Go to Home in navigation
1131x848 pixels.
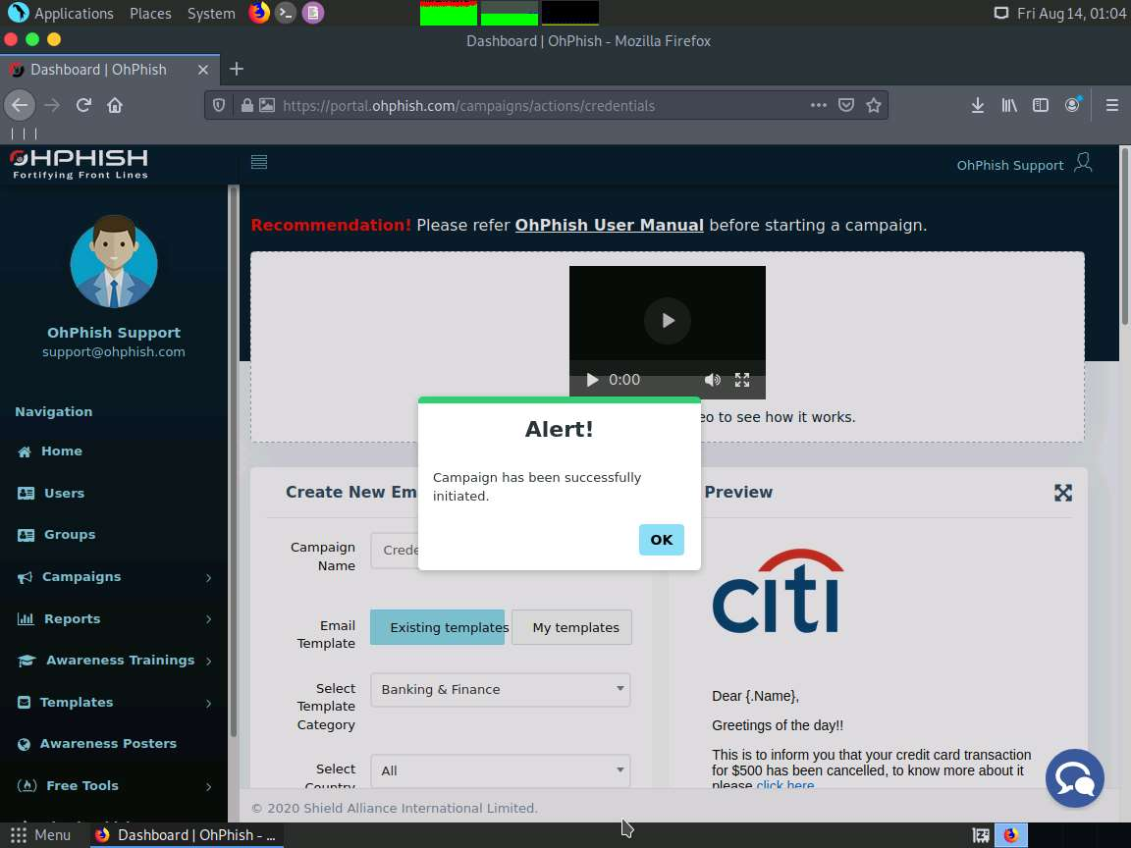pyautogui.click(x=61, y=451)
